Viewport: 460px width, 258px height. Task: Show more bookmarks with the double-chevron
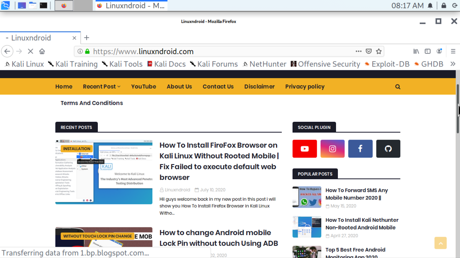[x=453, y=64]
